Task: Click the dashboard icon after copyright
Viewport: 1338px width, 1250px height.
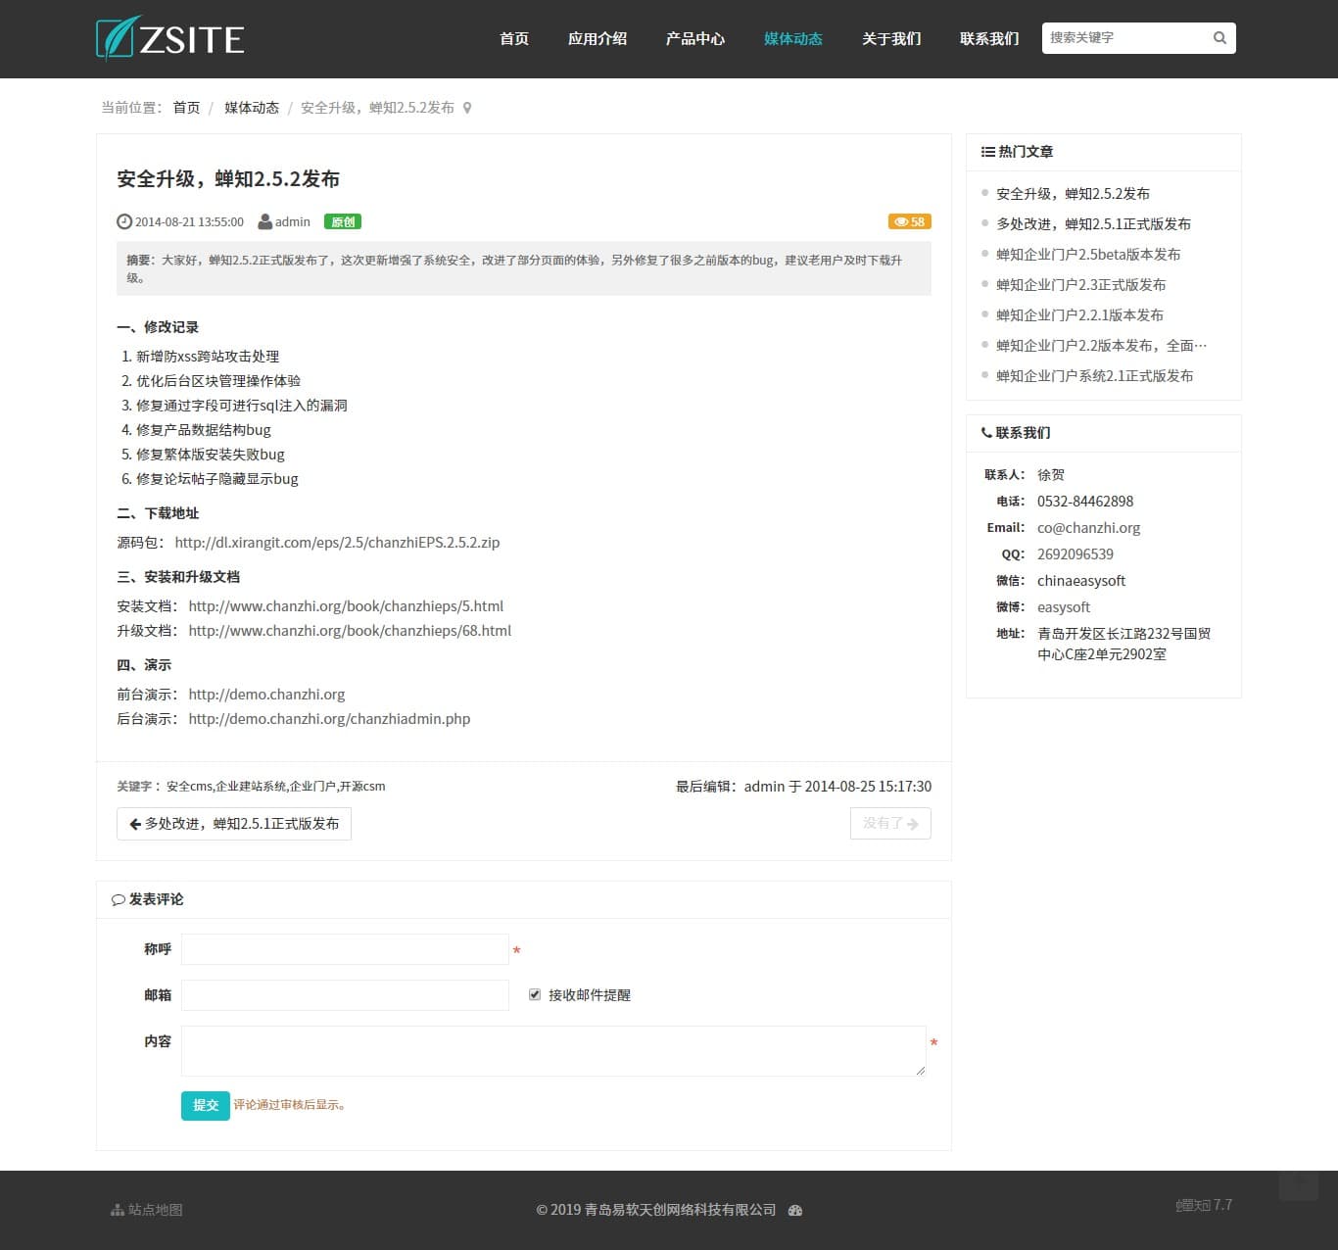Action: (x=795, y=1210)
